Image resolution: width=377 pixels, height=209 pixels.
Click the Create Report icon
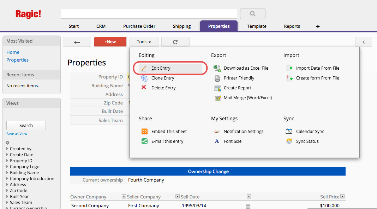tap(217, 88)
